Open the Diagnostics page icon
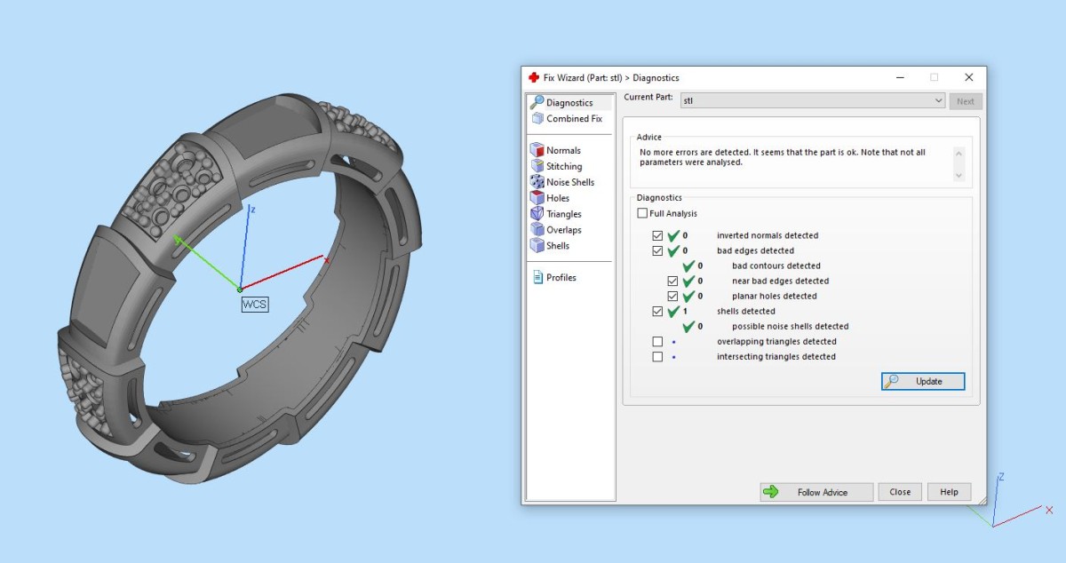 coord(537,103)
